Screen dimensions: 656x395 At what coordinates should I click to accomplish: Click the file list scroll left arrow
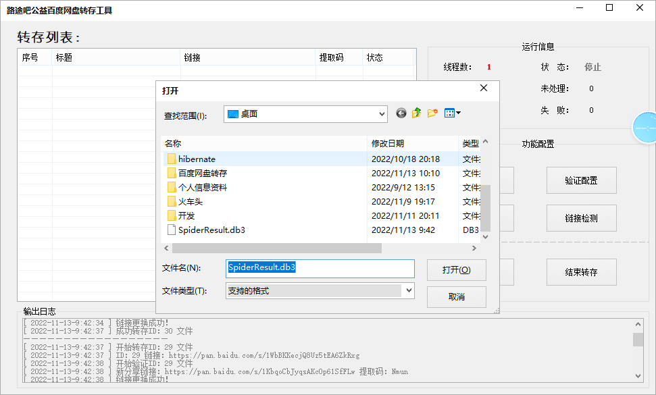[x=166, y=248]
